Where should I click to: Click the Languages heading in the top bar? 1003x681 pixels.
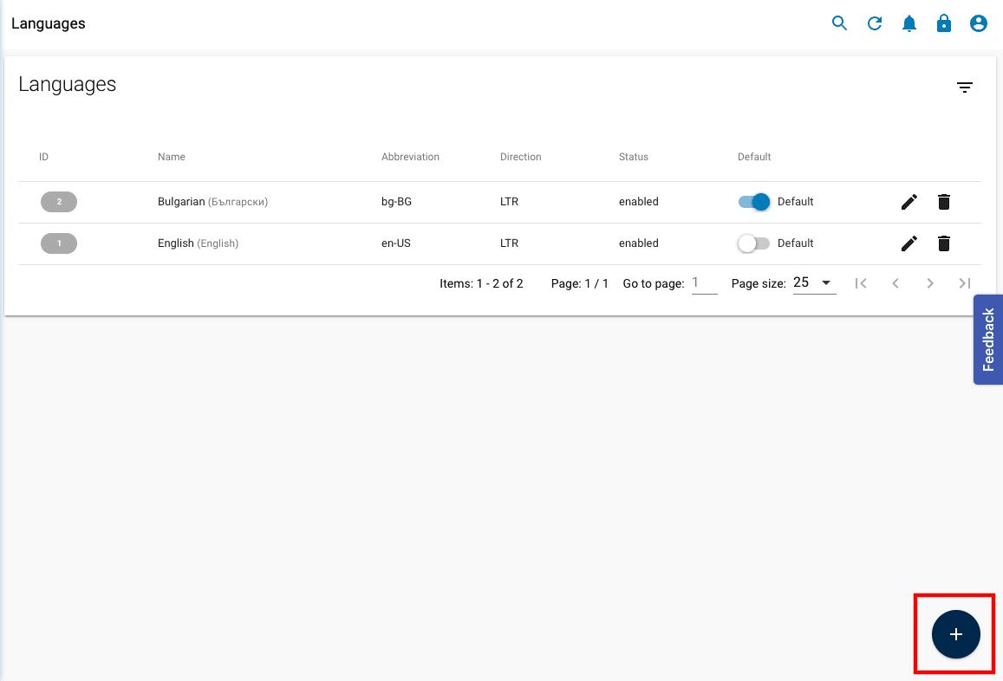(x=48, y=23)
